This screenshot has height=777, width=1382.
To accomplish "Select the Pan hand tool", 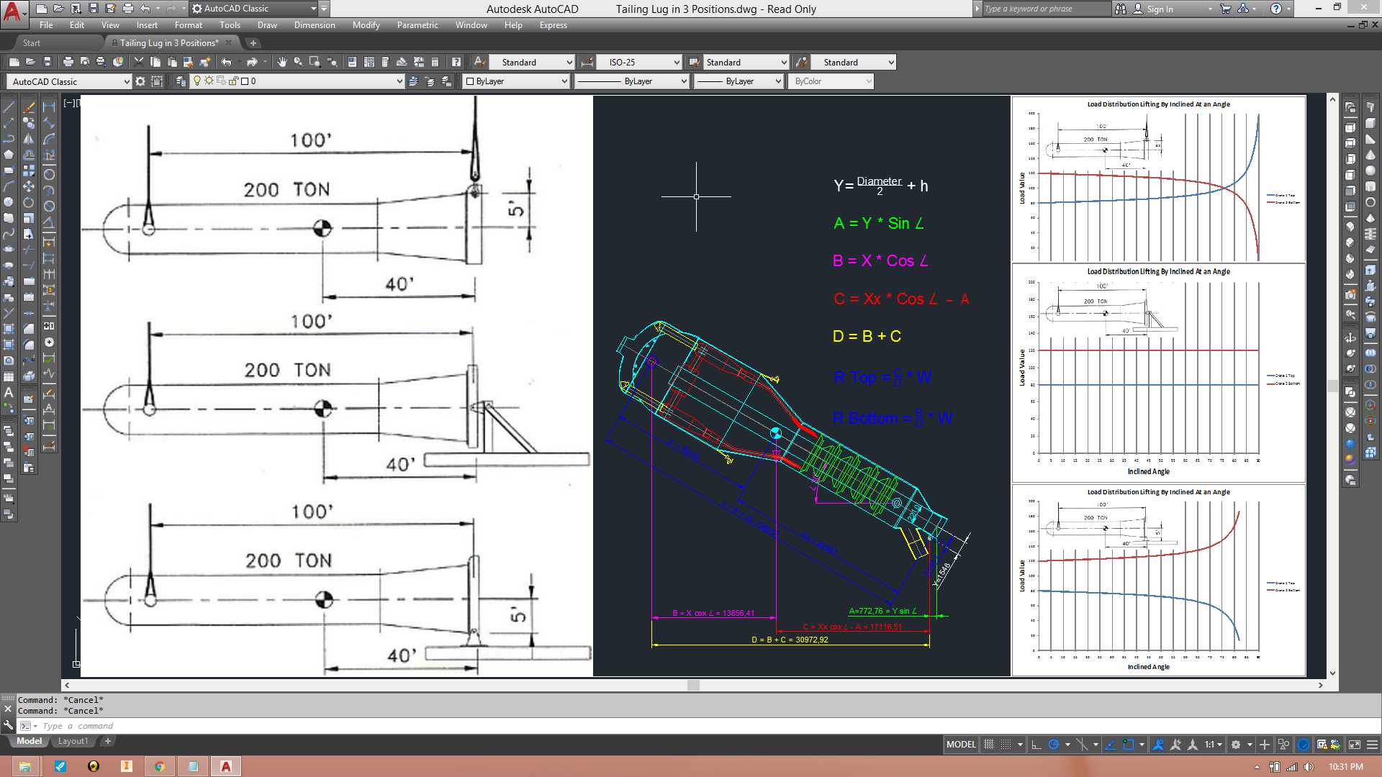I will point(281,63).
